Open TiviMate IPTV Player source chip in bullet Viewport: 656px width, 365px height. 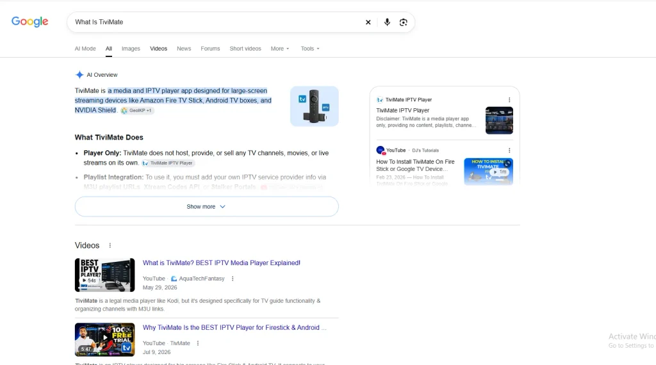[x=168, y=163]
